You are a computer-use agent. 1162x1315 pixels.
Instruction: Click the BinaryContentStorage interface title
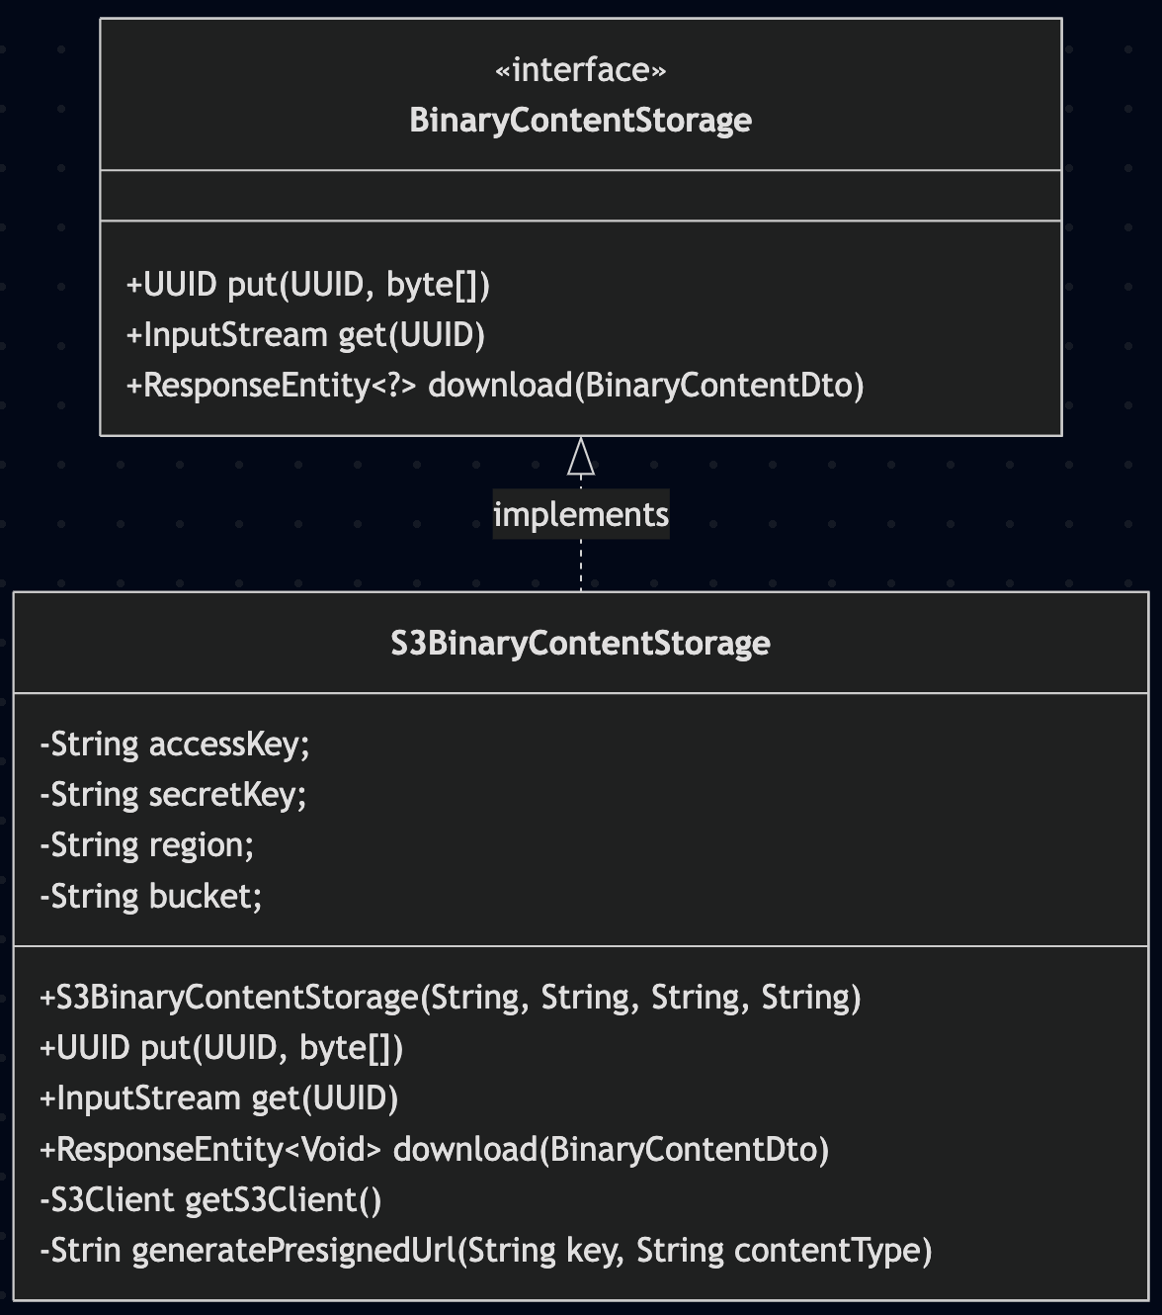[x=581, y=121]
